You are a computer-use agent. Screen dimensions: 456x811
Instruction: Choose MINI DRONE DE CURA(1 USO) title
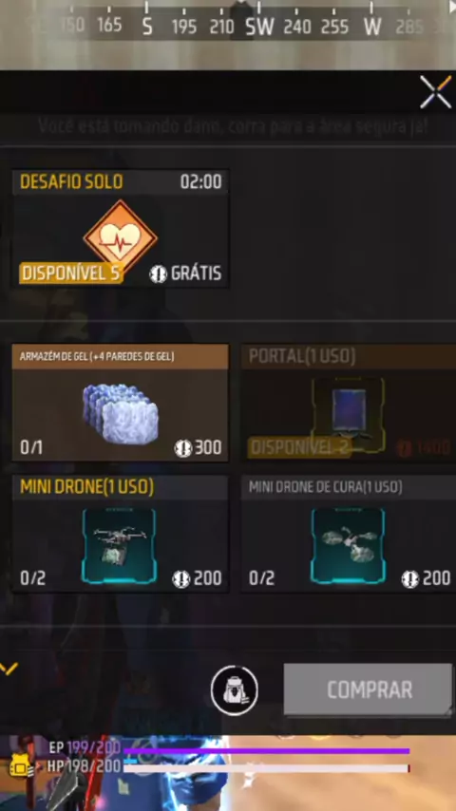click(326, 487)
